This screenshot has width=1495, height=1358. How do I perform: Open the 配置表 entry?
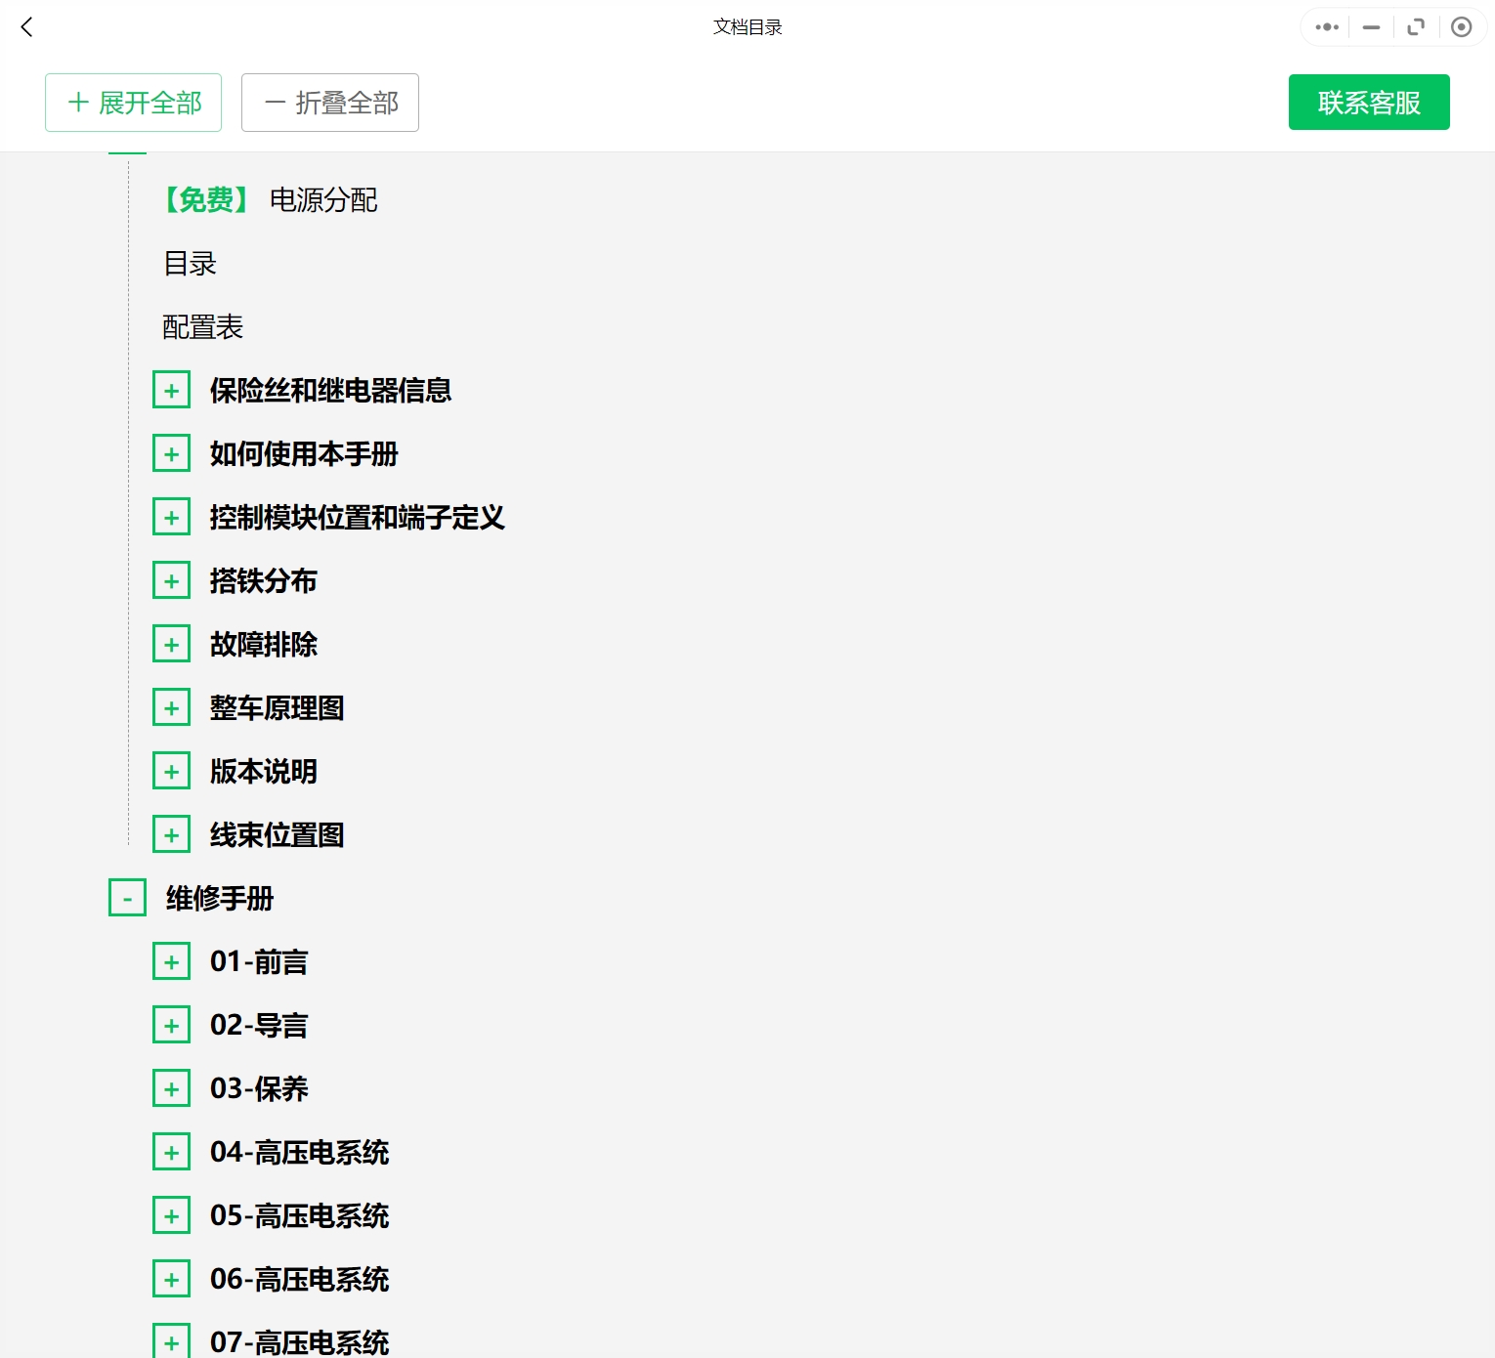[x=202, y=327]
